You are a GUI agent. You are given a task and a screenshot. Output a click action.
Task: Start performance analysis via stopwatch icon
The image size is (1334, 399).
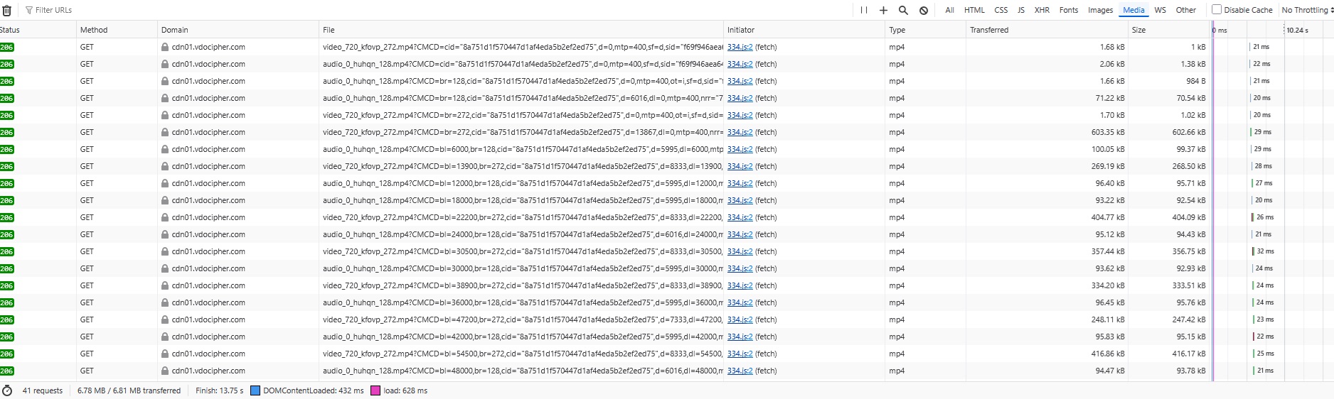coord(7,390)
